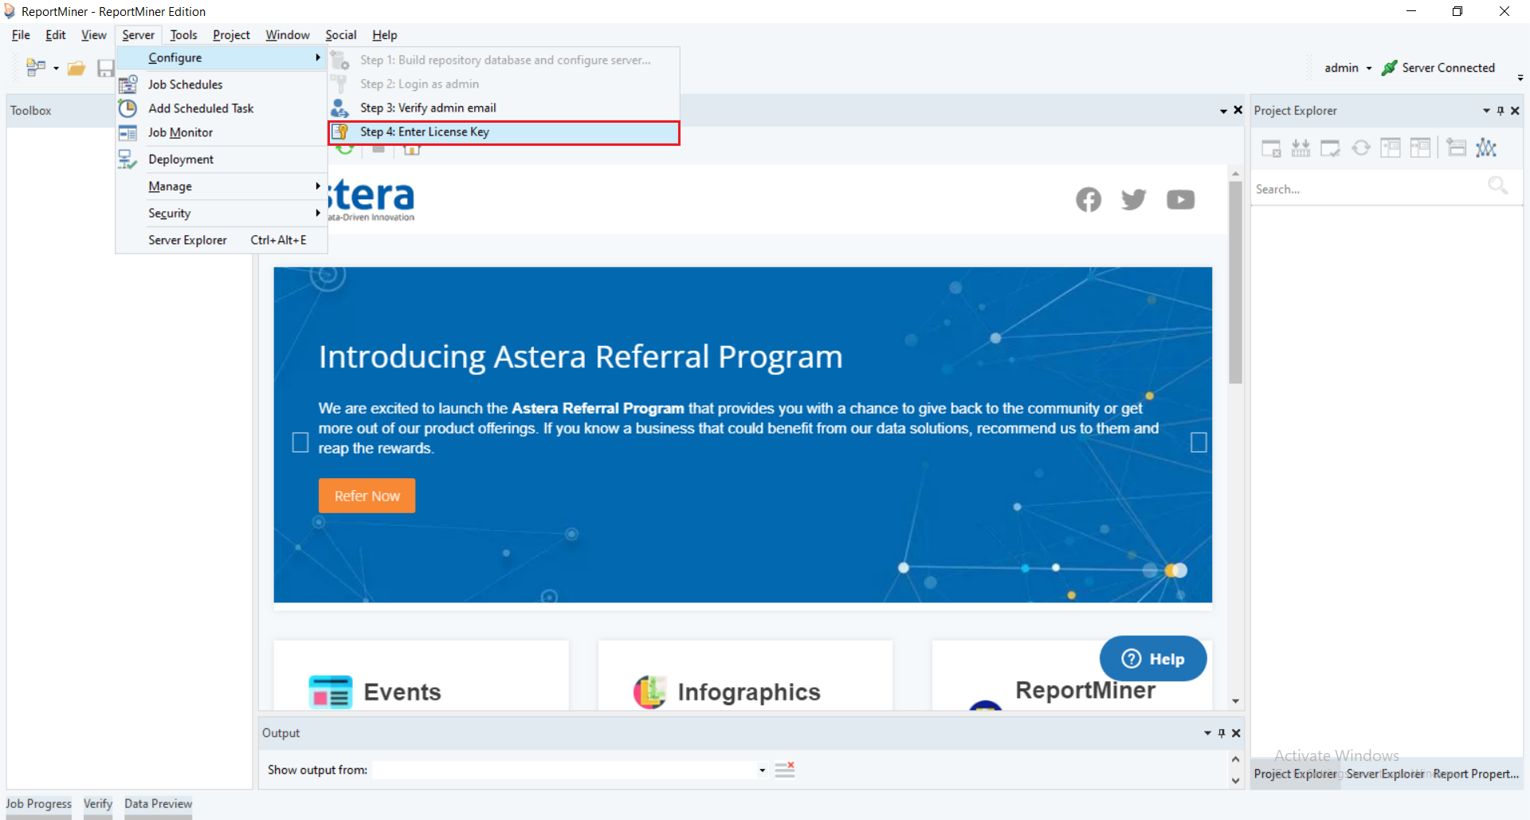
Task: Click the double-arrow layout icon in Project Explorer
Action: (x=1420, y=147)
